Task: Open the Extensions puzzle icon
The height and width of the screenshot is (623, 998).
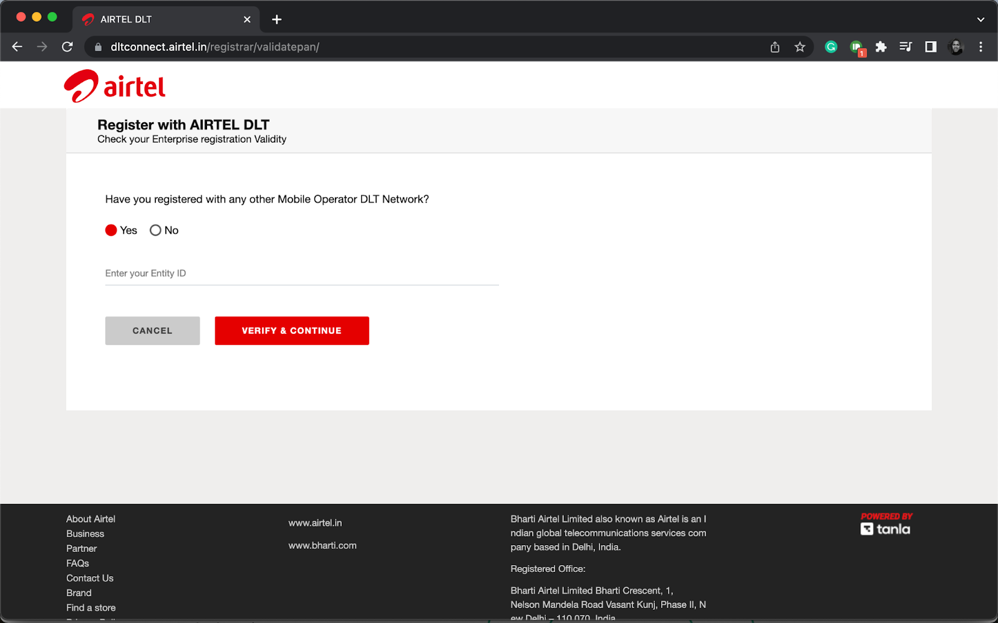Action: [x=881, y=47]
